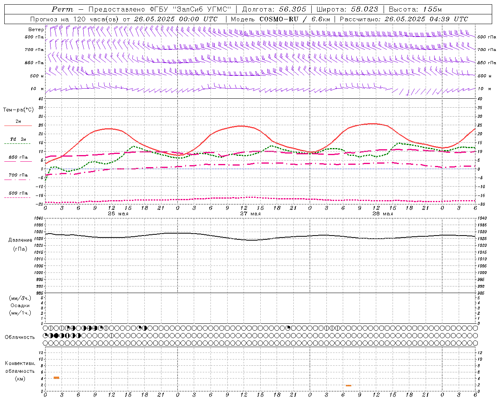Click the "Td 2м" dew point legend entry
The height and width of the screenshot is (398, 498).
[18, 139]
